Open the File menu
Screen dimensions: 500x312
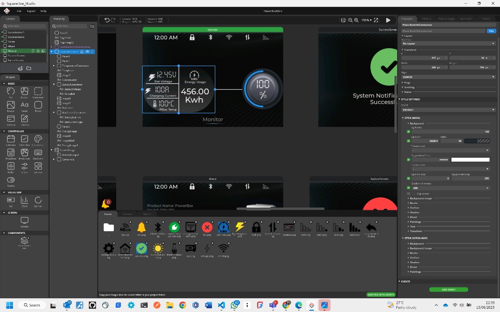[19, 11]
